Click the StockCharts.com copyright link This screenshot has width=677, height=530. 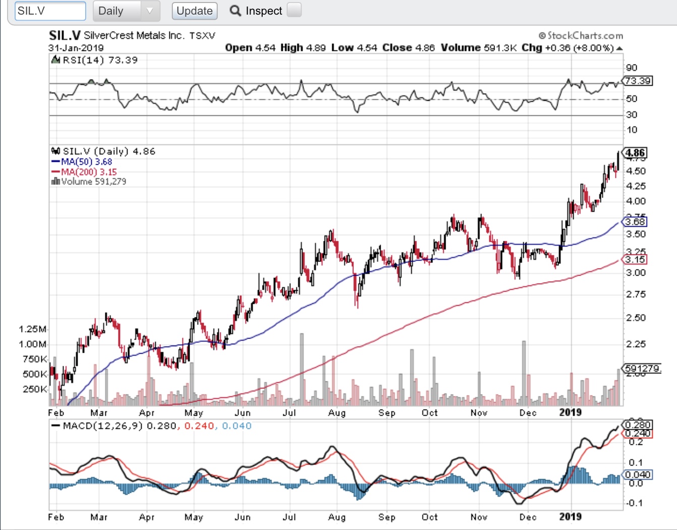click(x=581, y=36)
